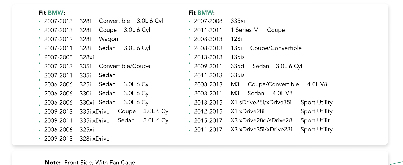The width and height of the screenshot is (403, 165).
Task: Click the 2007-2008 328xi entry
Action: tap(69, 57)
